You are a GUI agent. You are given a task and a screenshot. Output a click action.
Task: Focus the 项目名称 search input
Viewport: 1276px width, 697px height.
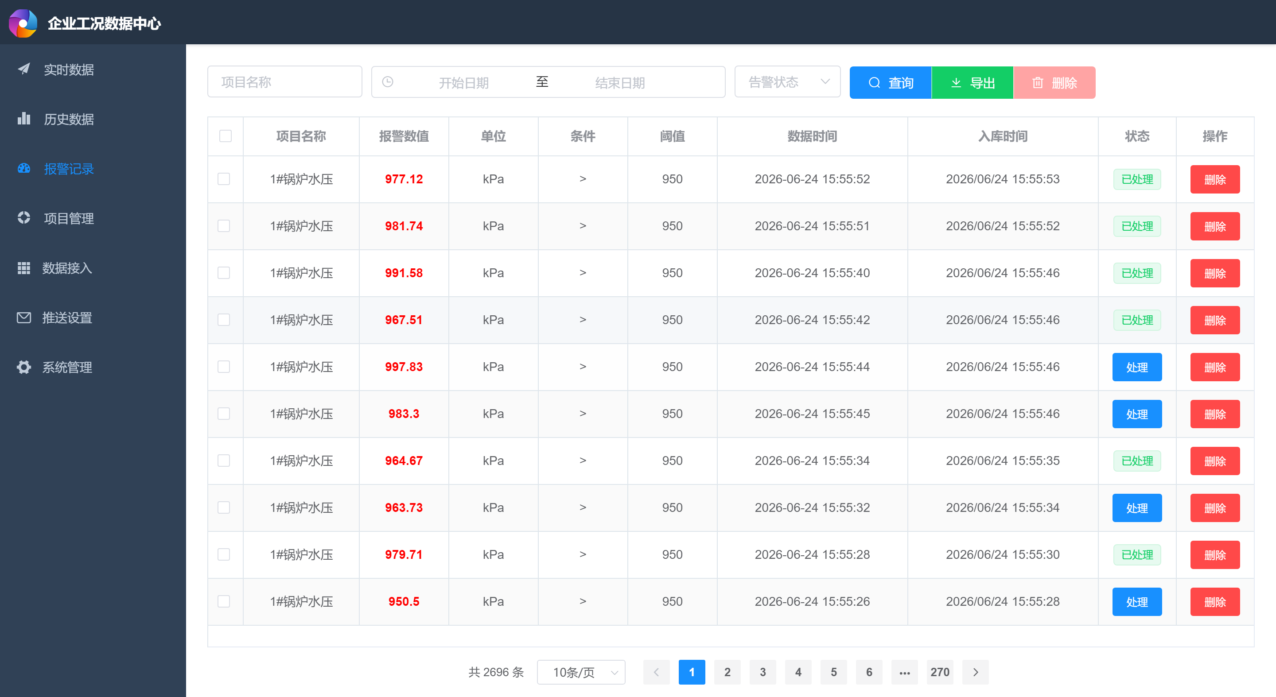(285, 81)
